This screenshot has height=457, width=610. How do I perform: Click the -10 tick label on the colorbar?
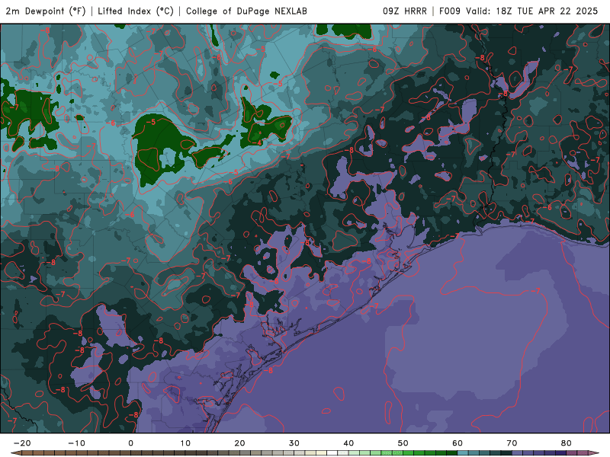76,443
